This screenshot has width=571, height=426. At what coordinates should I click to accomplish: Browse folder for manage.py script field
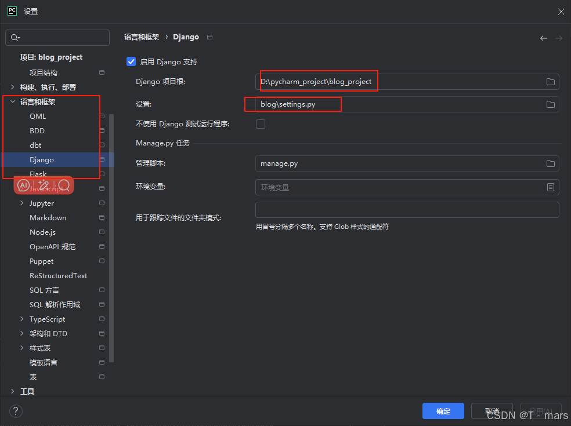pyautogui.click(x=550, y=163)
